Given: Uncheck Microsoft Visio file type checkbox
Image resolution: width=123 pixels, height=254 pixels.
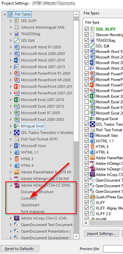Looking at the screenshot, I should [x=87, y=136].
